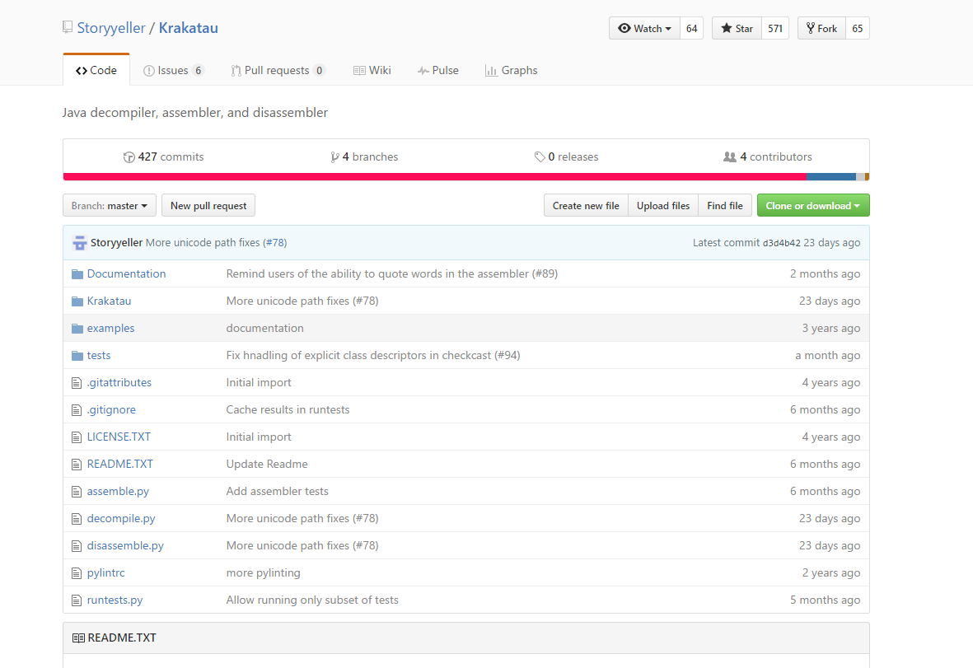Expand the Clone or download menu
Image resolution: width=973 pixels, height=668 pixels.
pos(813,205)
